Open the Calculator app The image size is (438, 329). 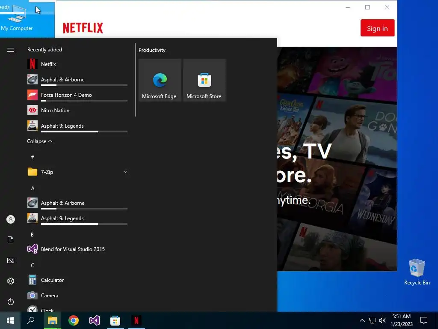point(78,280)
